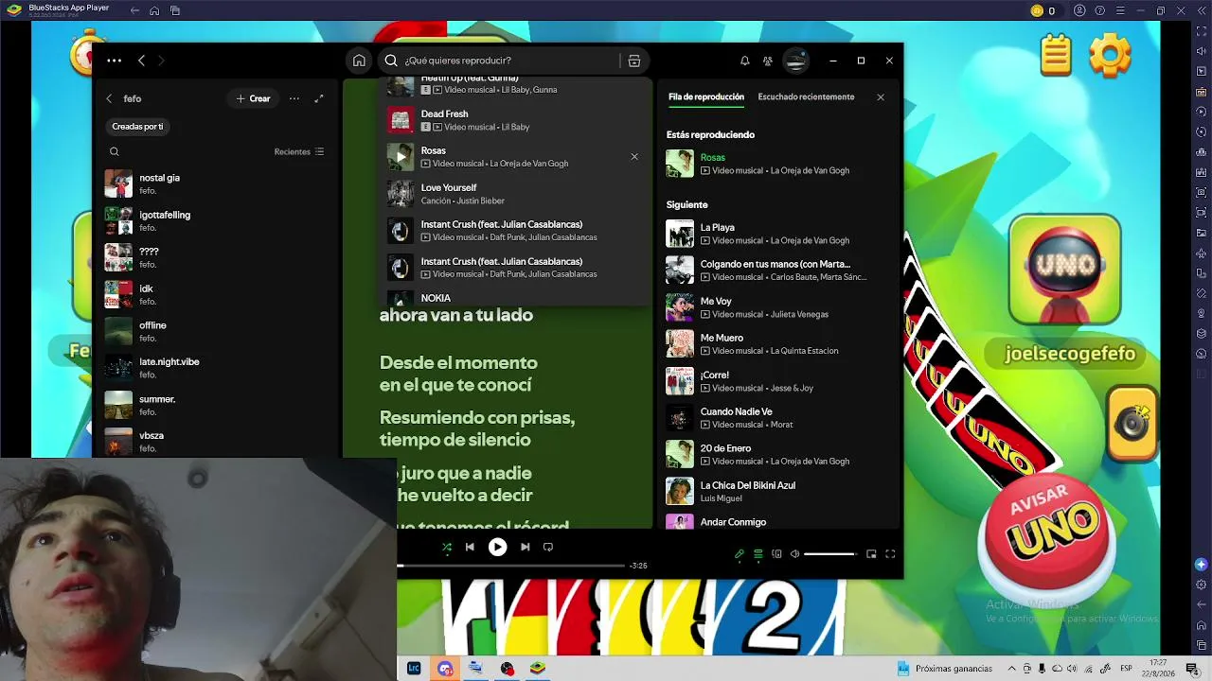The image size is (1212, 681).
Task: Open the UNO yellow notes list icon
Action: click(1056, 56)
